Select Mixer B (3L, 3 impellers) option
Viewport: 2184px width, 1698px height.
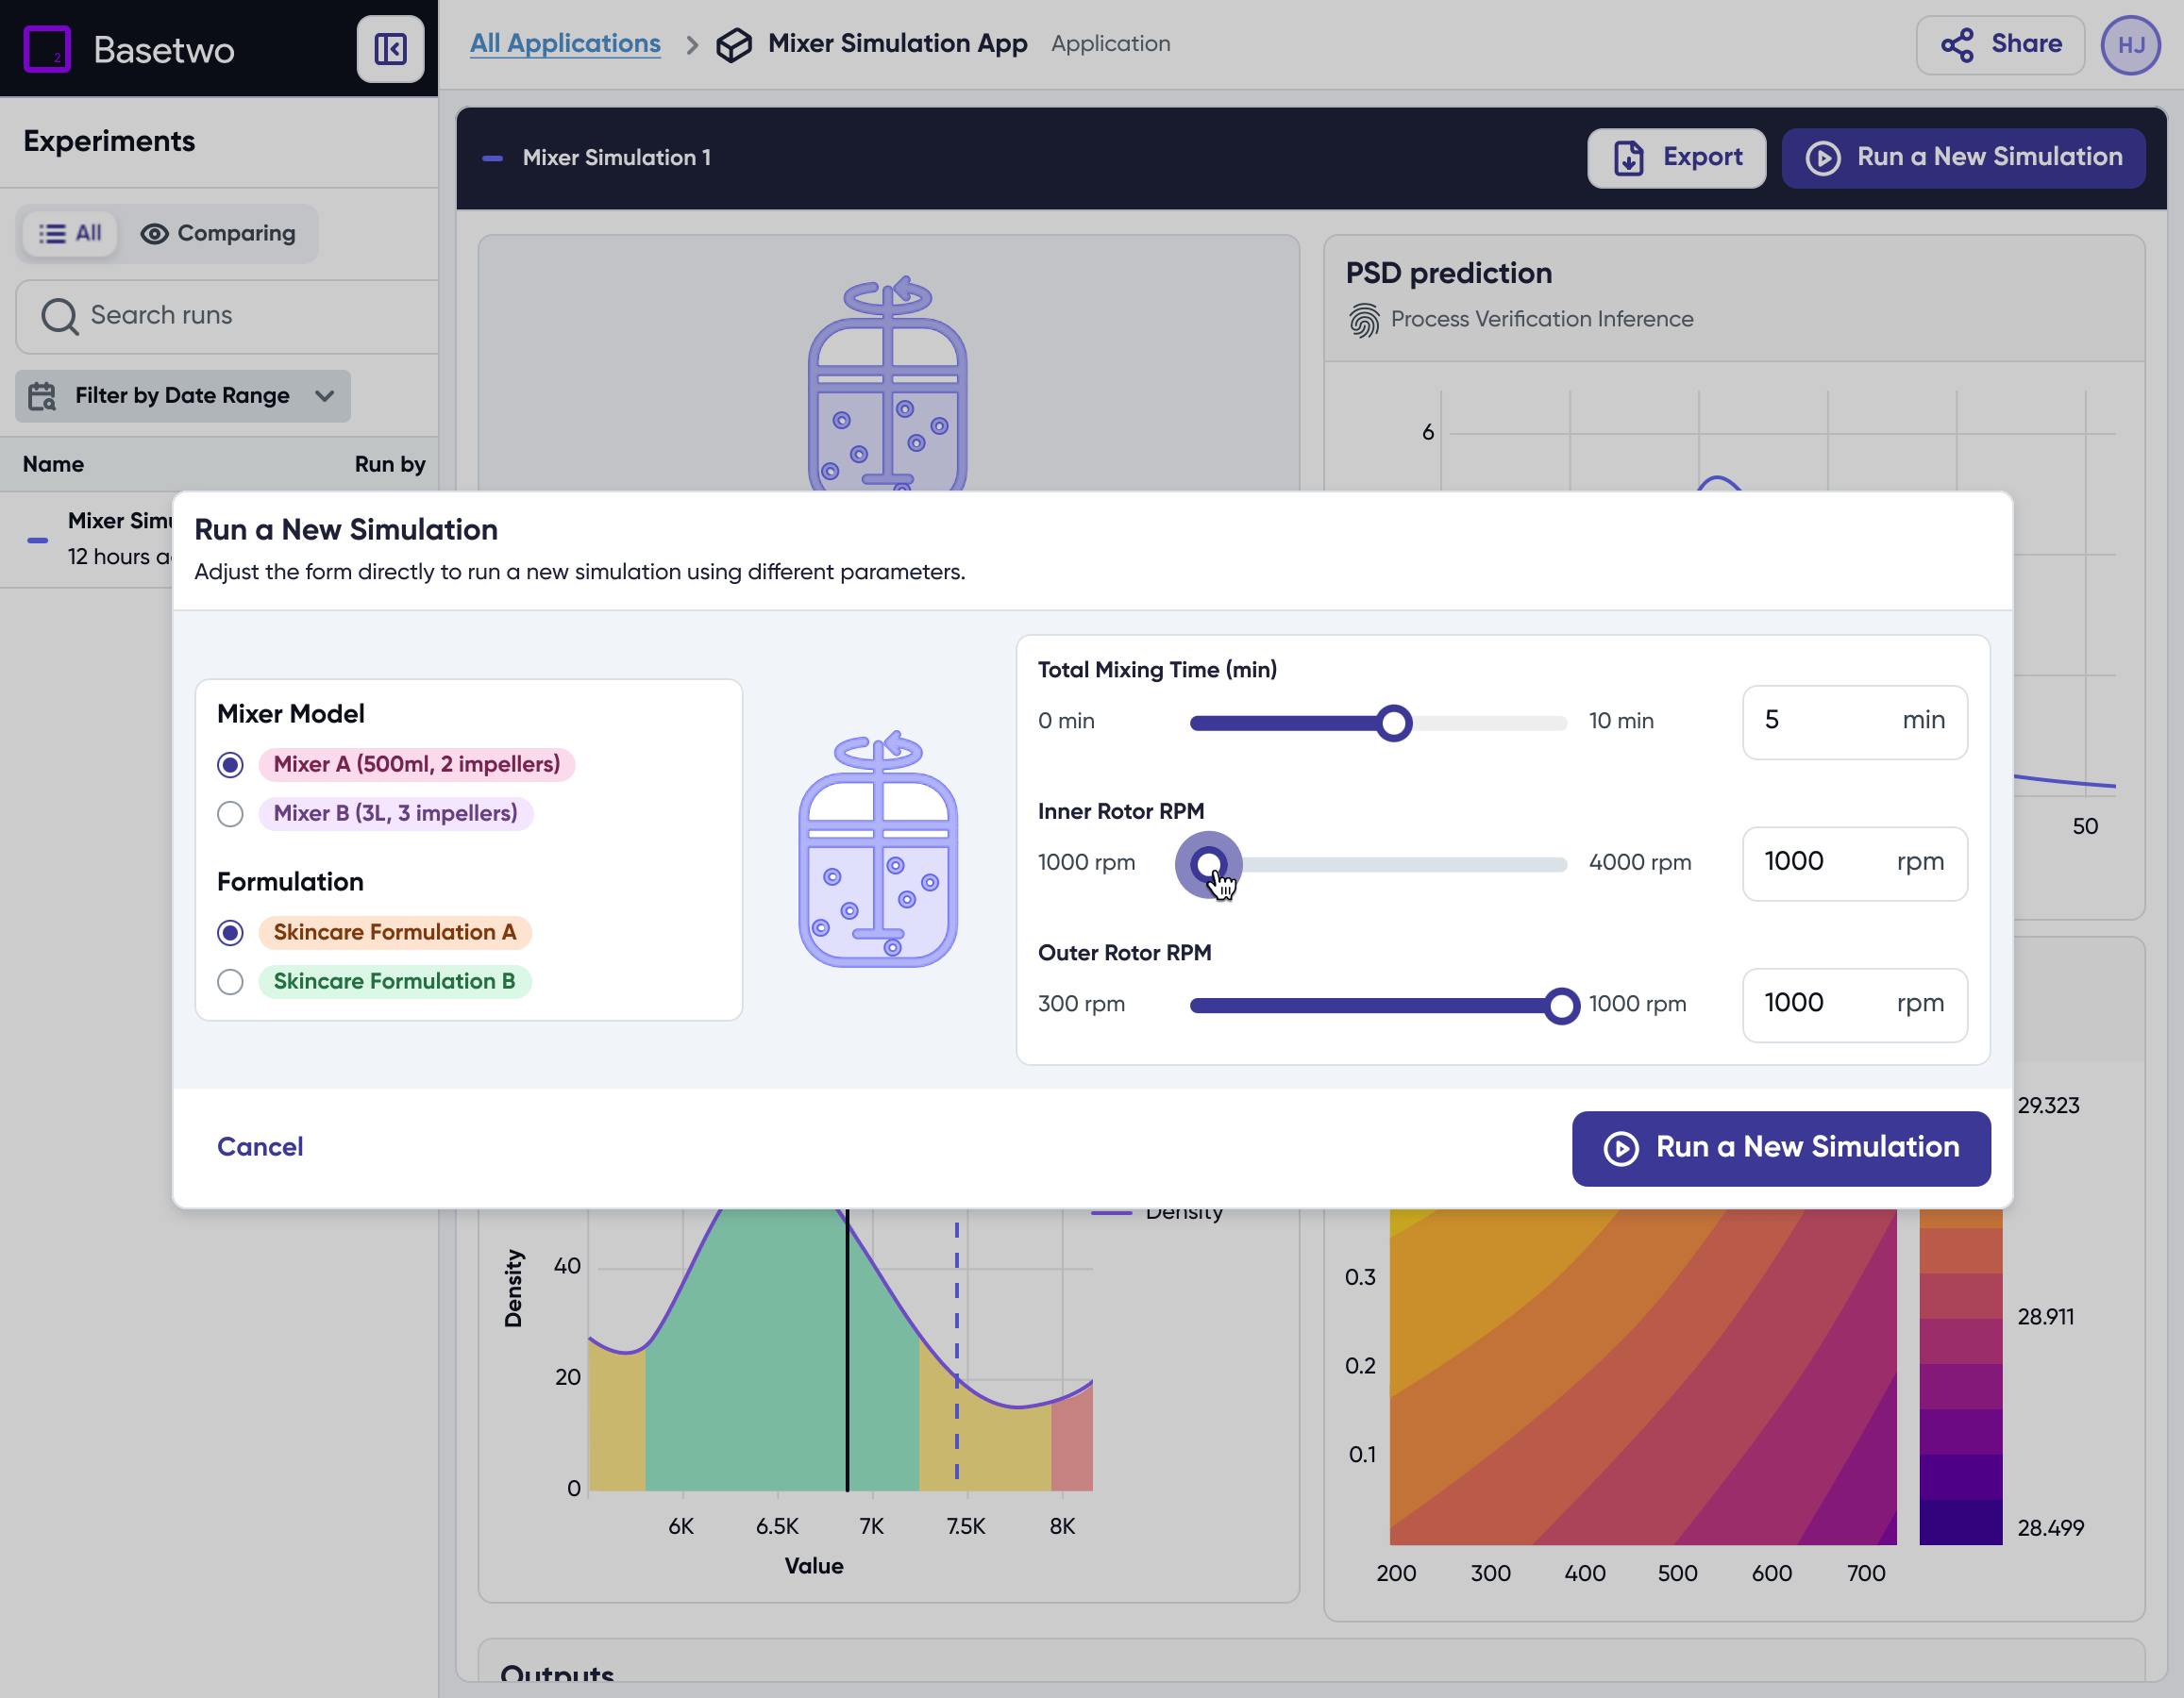pyautogui.click(x=231, y=813)
